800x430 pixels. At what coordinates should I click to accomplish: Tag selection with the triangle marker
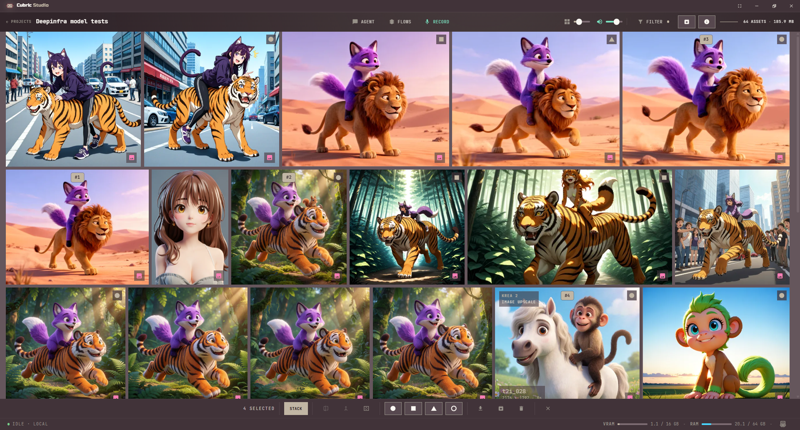tap(434, 408)
